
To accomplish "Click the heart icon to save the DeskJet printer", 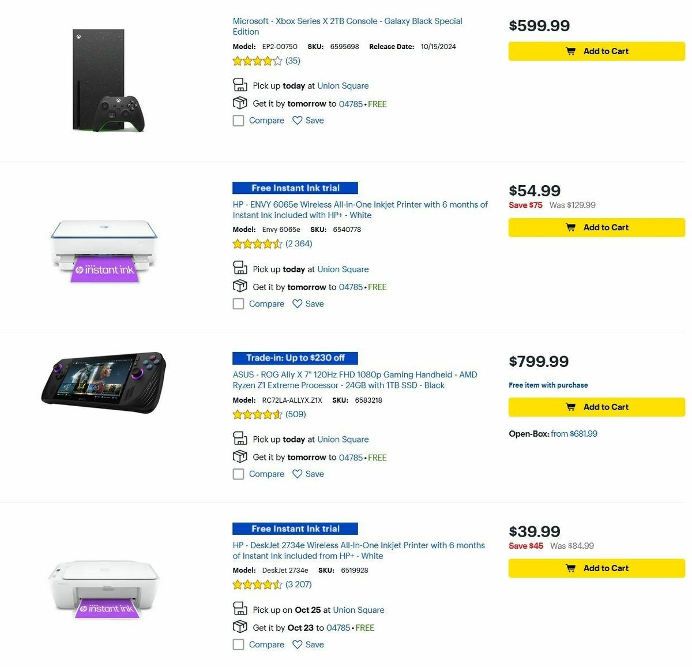I will pos(297,644).
